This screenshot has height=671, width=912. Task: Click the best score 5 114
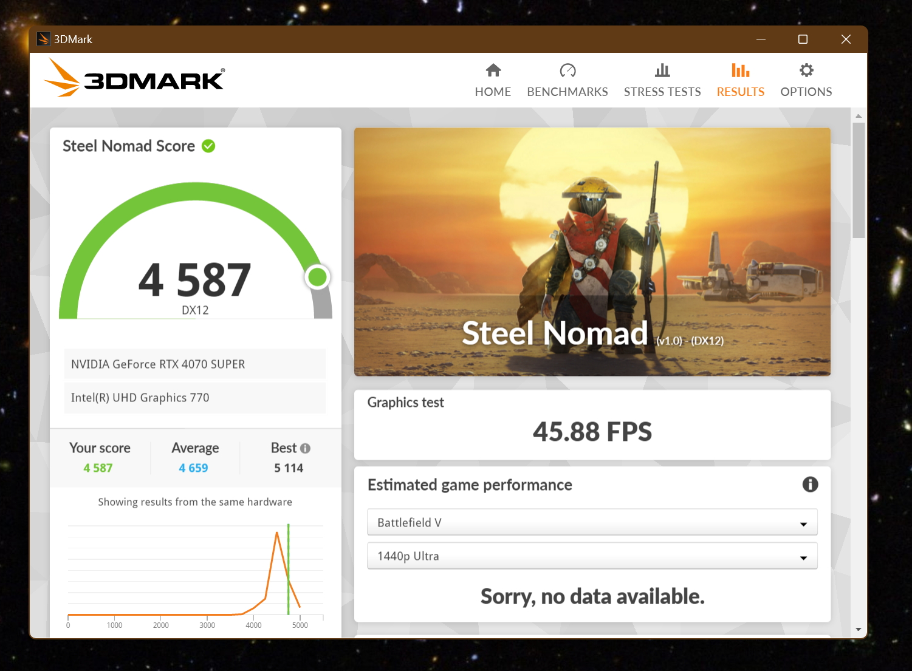289,468
